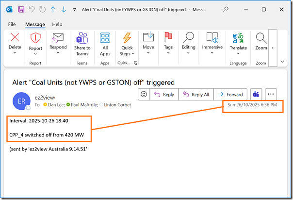Open more actions ellipsis menu

[271, 95]
